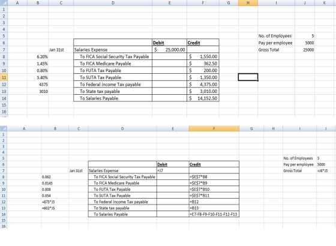Click the Credit header in the values sheet
Screen dimensions: 336x246
[x=194, y=43]
